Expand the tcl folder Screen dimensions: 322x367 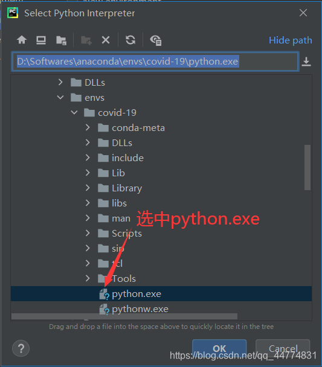[88, 263]
